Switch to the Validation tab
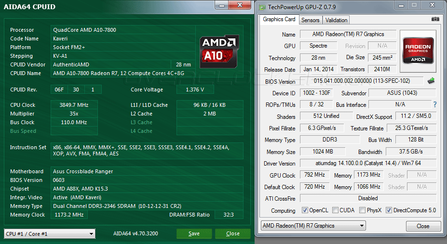The width and height of the screenshot is (447, 244). (x=336, y=20)
